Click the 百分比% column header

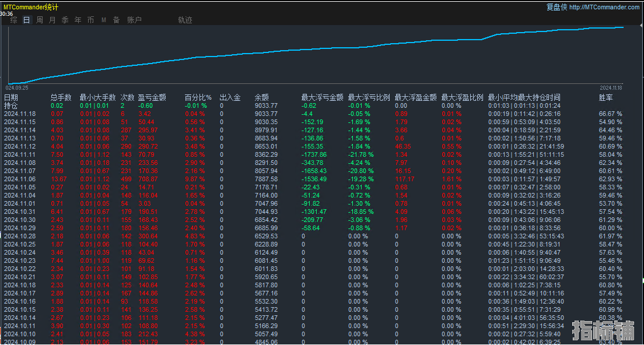[x=198, y=98]
